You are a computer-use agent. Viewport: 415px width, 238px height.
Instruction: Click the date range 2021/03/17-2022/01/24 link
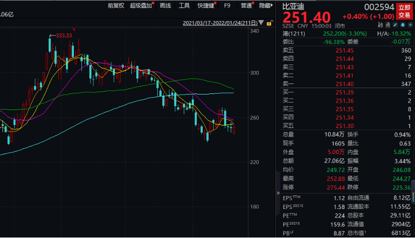(x=220, y=23)
